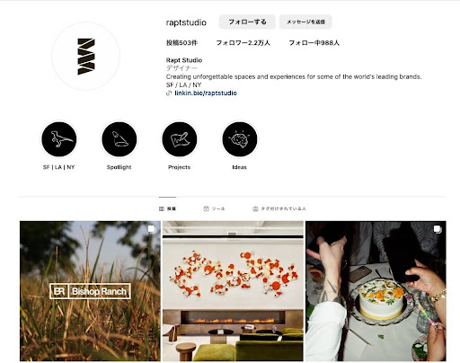Click multi-image icon on cake post

[438, 229]
